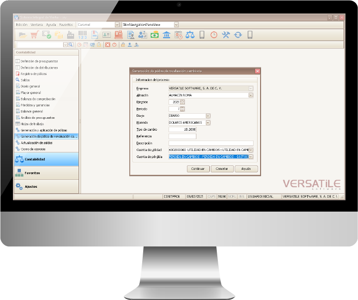Click the Cancelar button
Image resolution: width=358 pixels, height=300 pixels.
[x=222, y=169]
